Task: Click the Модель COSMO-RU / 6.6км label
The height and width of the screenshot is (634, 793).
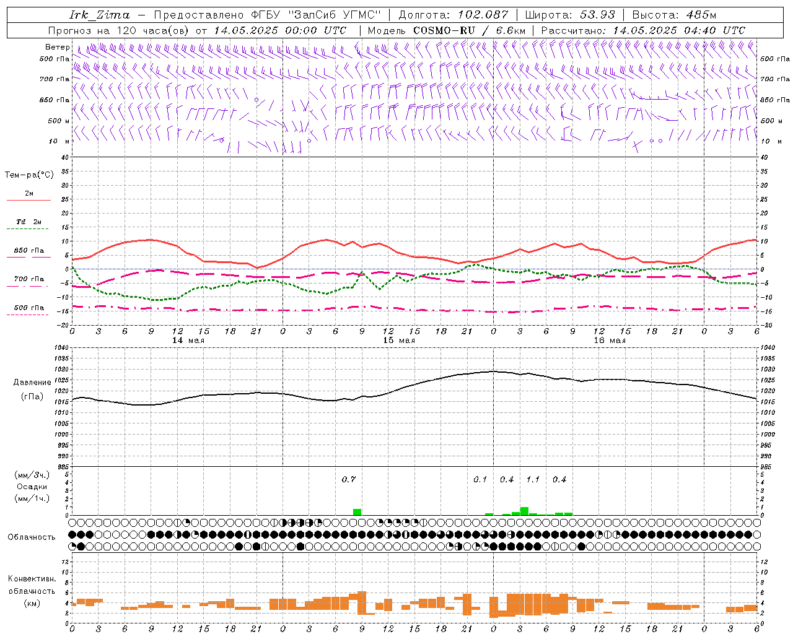Action: tap(447, 30)
